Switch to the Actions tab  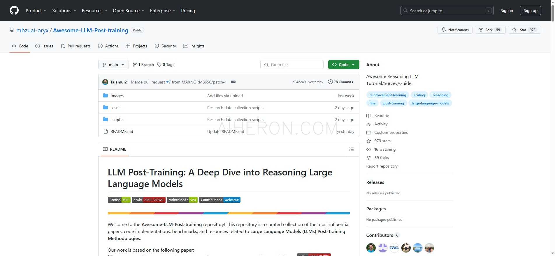click(108, 46)
